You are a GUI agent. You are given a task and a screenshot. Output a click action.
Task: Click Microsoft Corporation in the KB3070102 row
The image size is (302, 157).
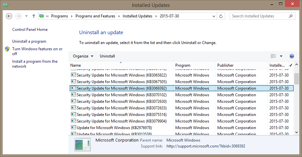[237, 95]
